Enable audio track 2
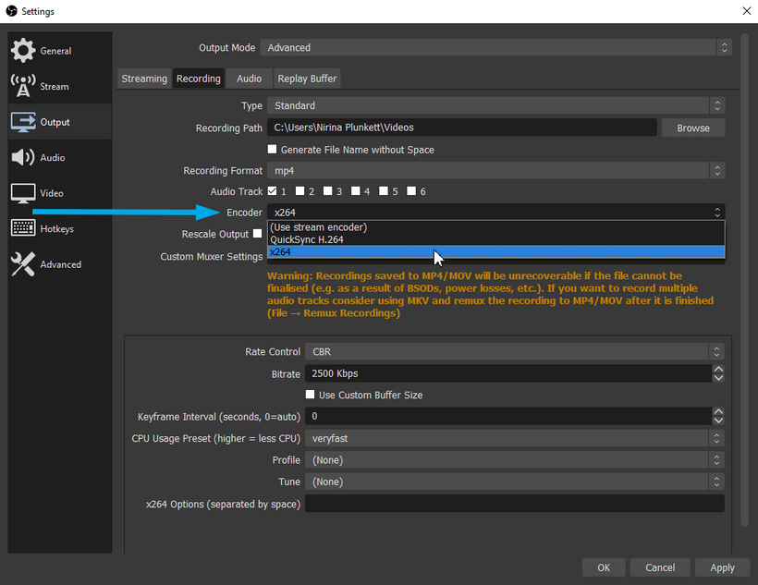 [300, 191]
